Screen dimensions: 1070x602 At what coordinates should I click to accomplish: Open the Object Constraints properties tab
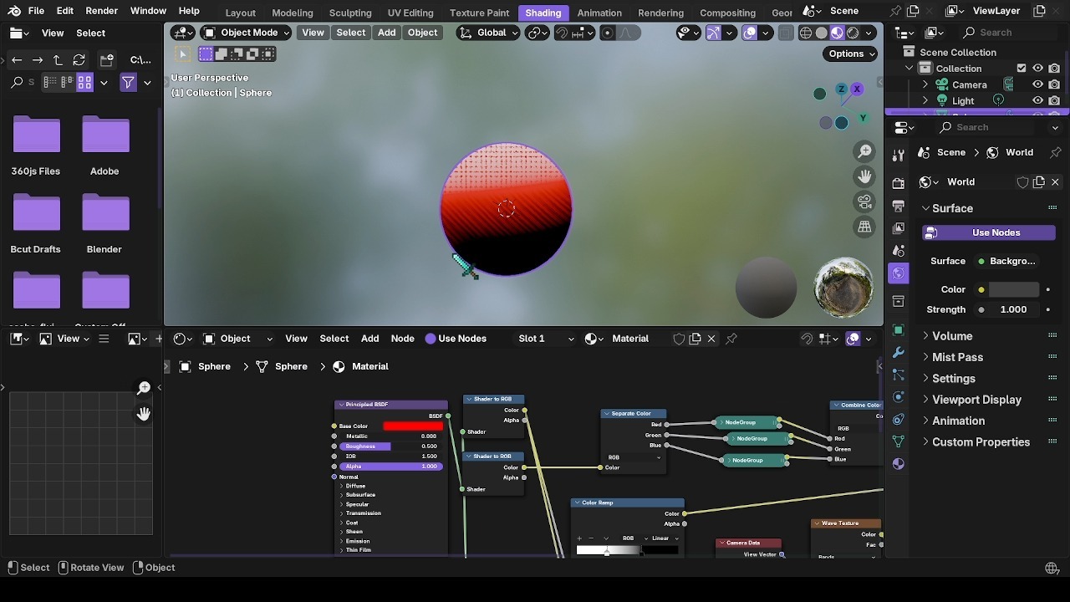click(x=898, y=419)
